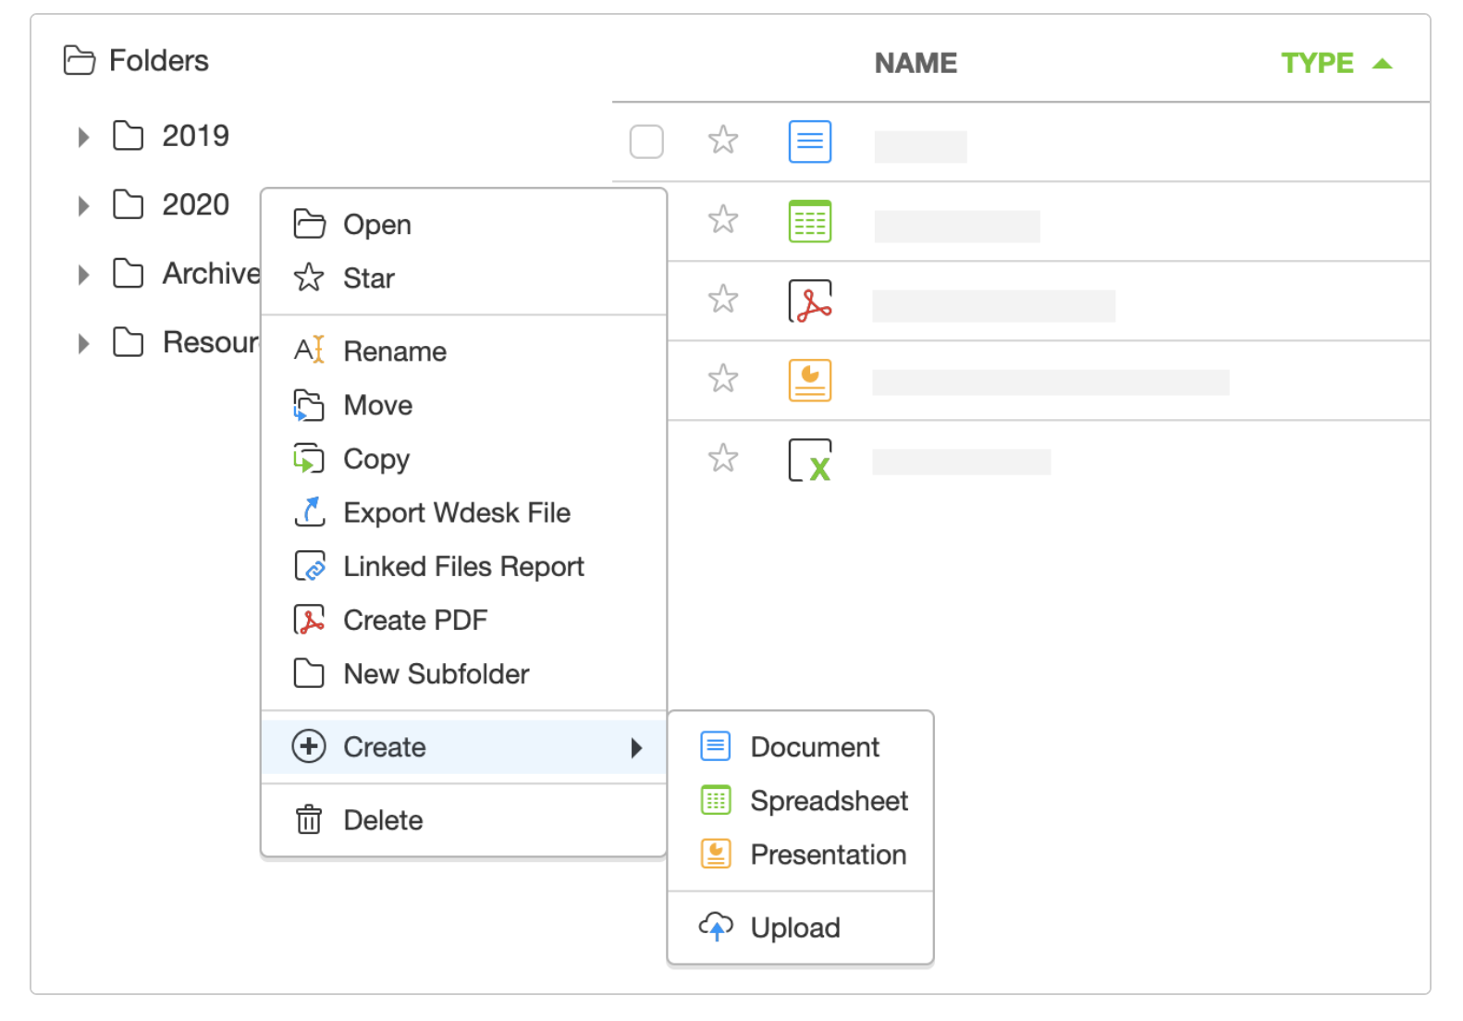1463x1021 pixels.
Task: Tick the checkbox on the first file row
Action: (x=646, y=141)
